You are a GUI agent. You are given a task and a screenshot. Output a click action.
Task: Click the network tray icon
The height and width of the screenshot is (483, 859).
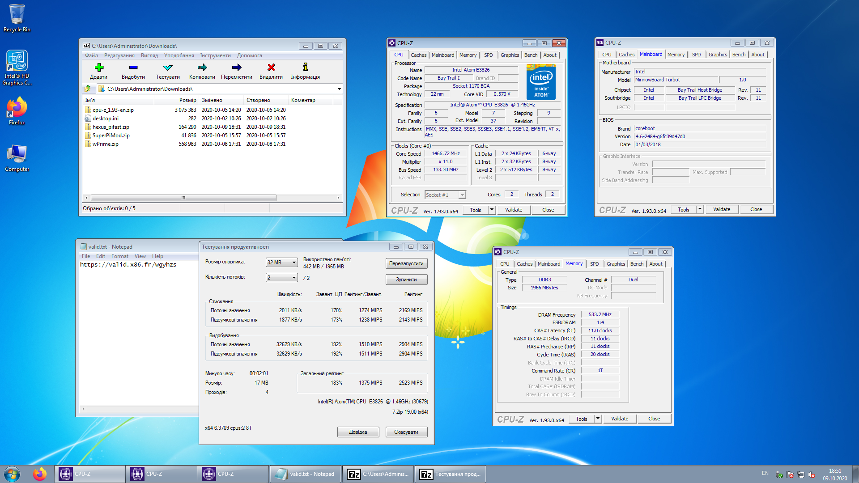[x=801, y=475]
